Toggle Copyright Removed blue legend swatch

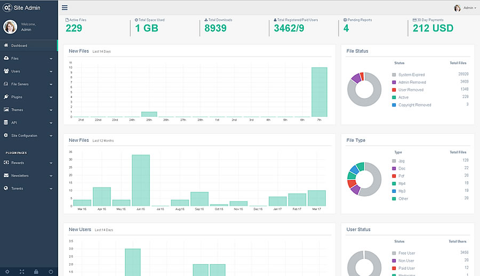(394, 105)
